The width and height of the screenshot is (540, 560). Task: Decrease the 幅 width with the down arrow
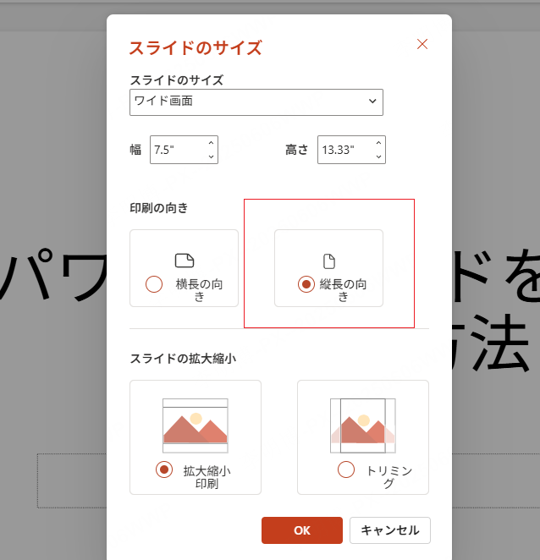(x=211, y=156)
